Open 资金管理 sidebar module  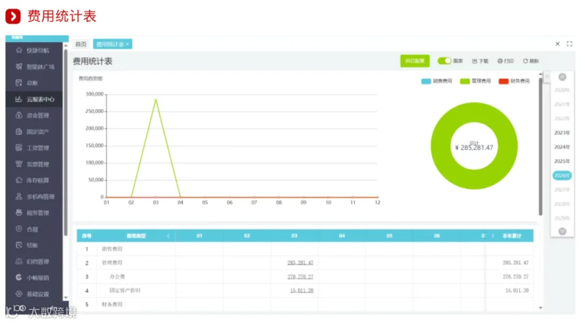[34, 115]
